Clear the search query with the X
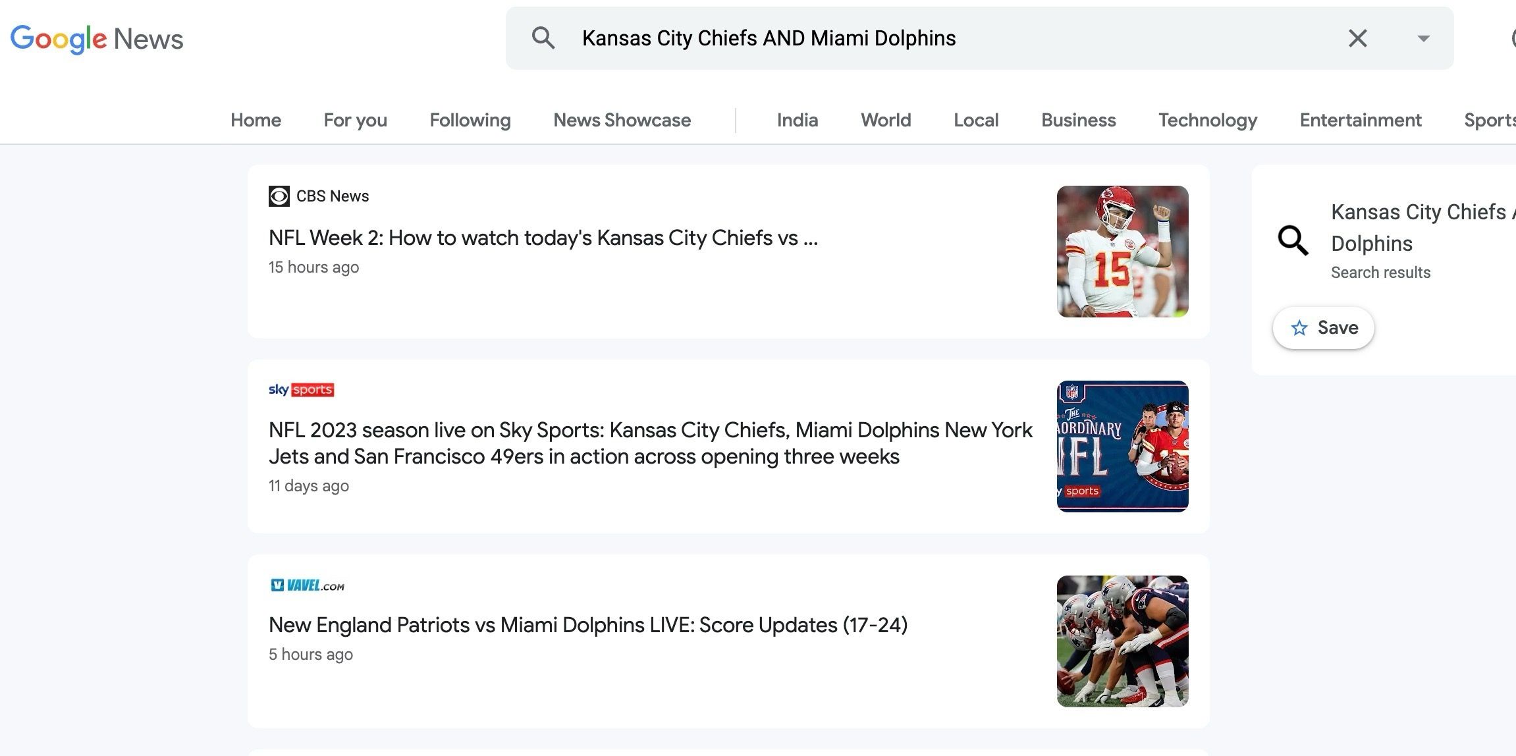 tap(1357, 38)
